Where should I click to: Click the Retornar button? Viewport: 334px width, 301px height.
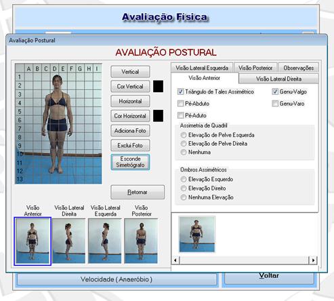(x=138, y=192)
